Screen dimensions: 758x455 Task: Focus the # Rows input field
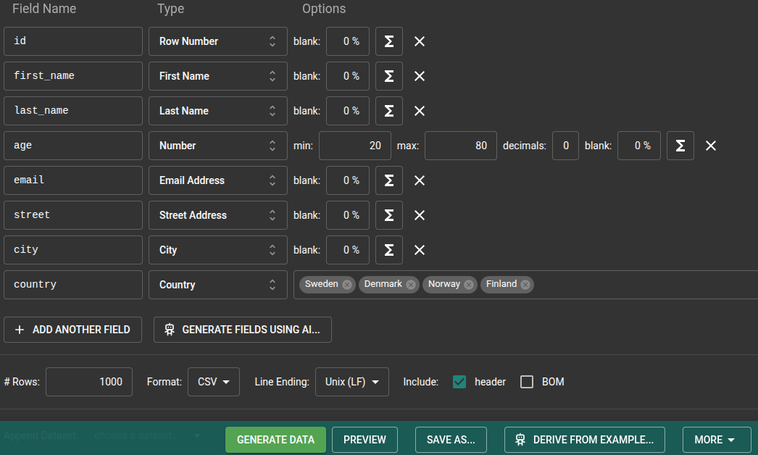tap(89, 382)
